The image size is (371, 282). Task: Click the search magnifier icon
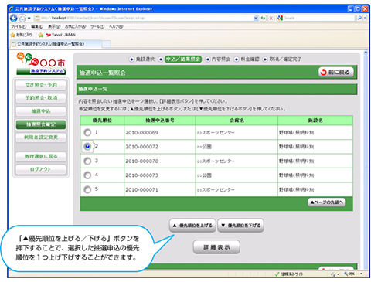pos(359,18)
